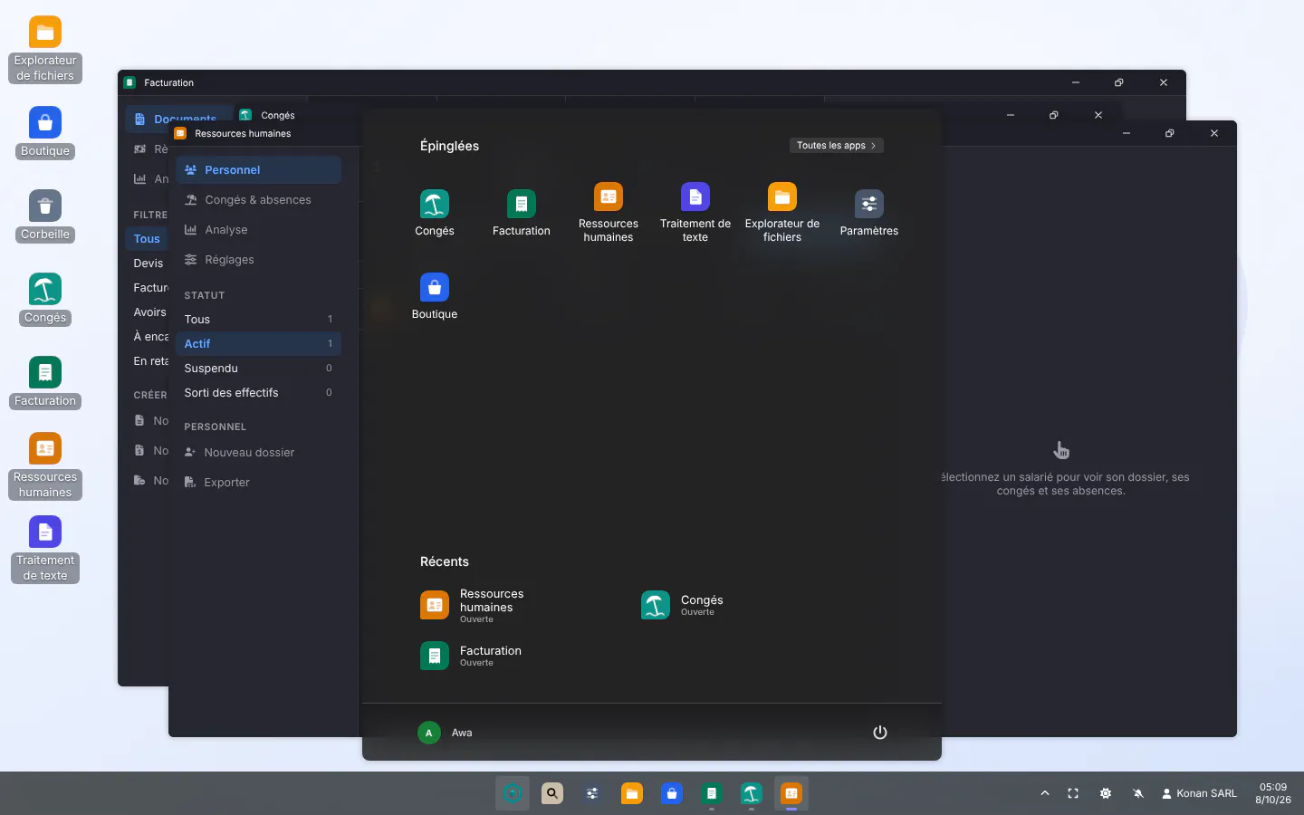This screenshot has width=1304, height=815.
Task: Select Tous filter in Facturation window
Action: [x=147, y=239]
